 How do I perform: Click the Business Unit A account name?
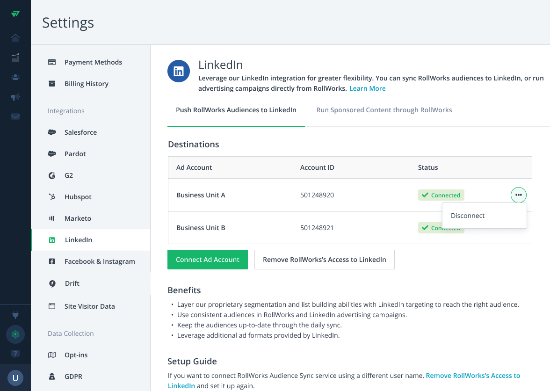pos(201,195)
